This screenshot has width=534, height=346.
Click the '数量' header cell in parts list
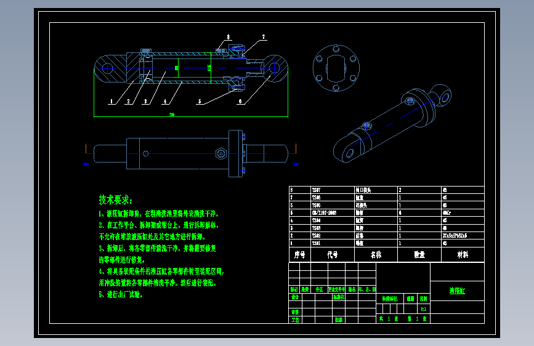click(419, 255)
